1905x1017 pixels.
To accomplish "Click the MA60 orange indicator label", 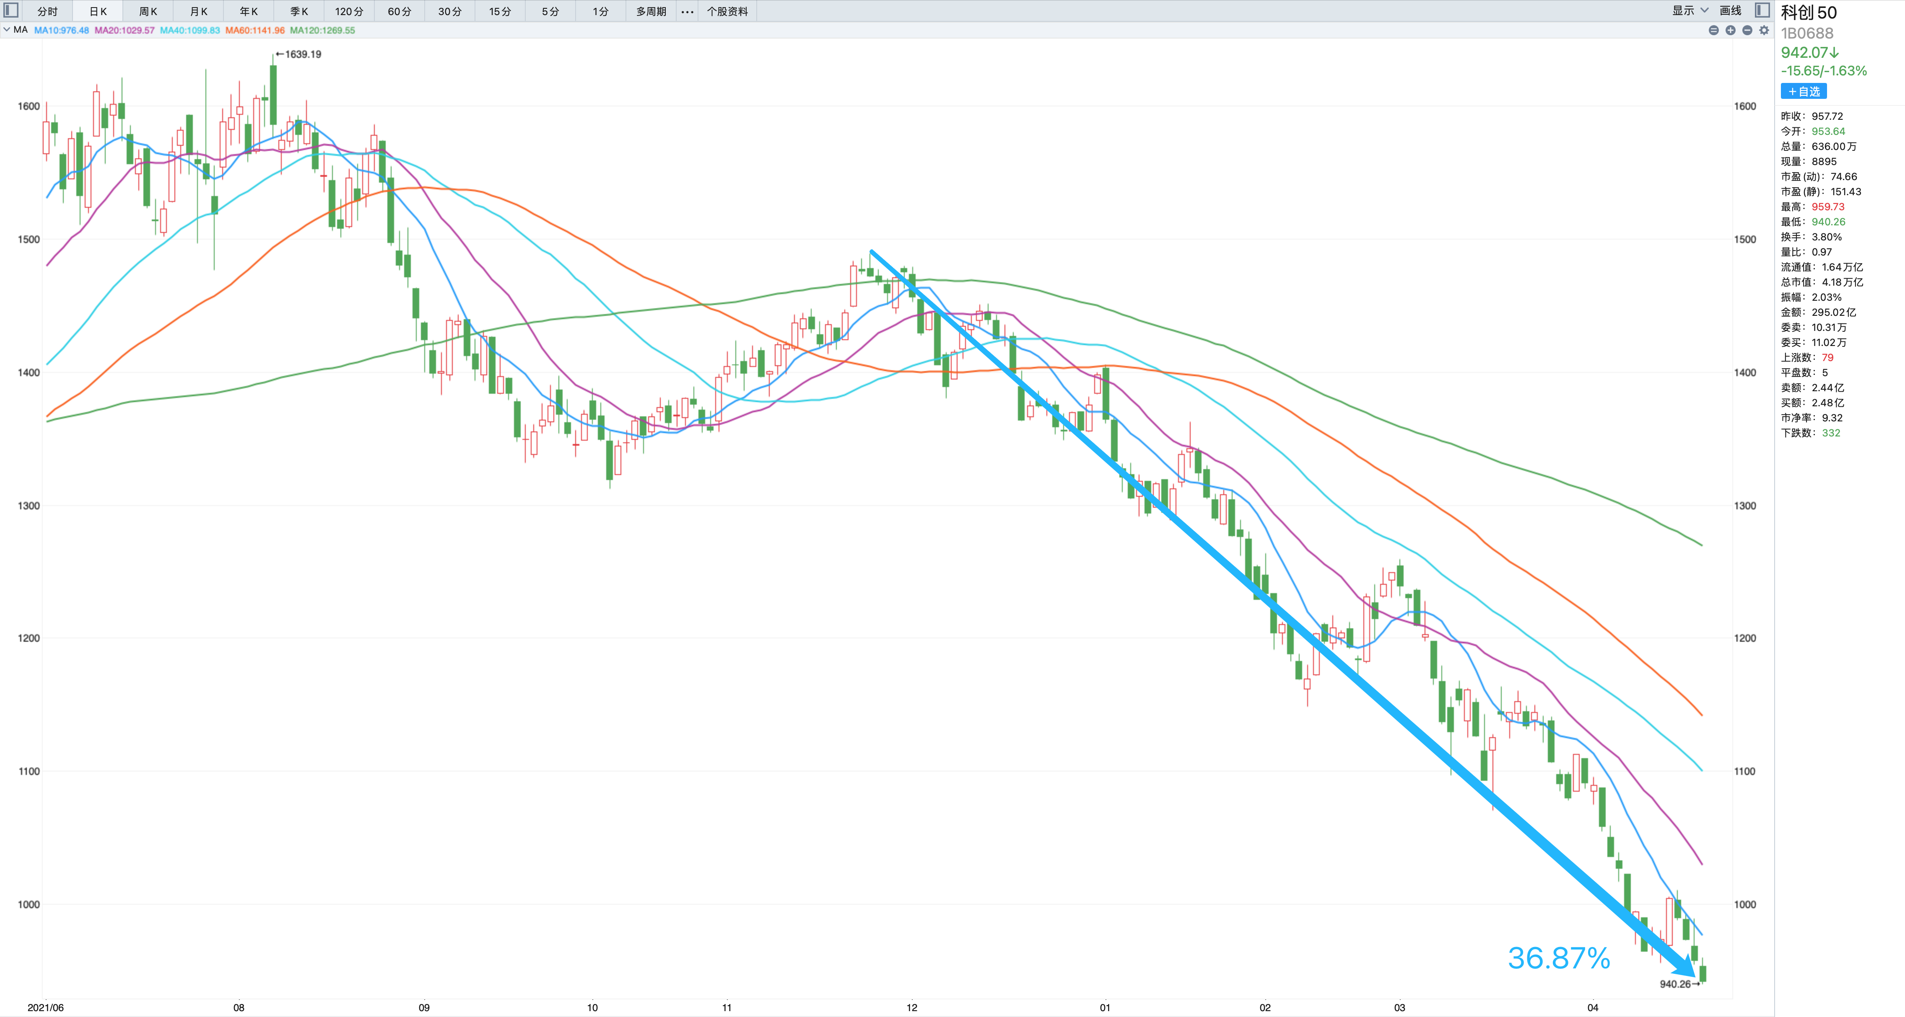I will click(x=254, y=30).
